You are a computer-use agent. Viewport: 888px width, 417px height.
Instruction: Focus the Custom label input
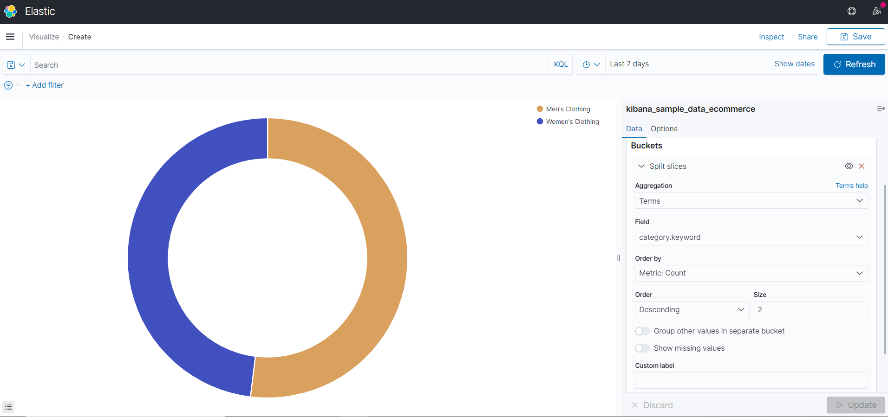tap(751, 380)
